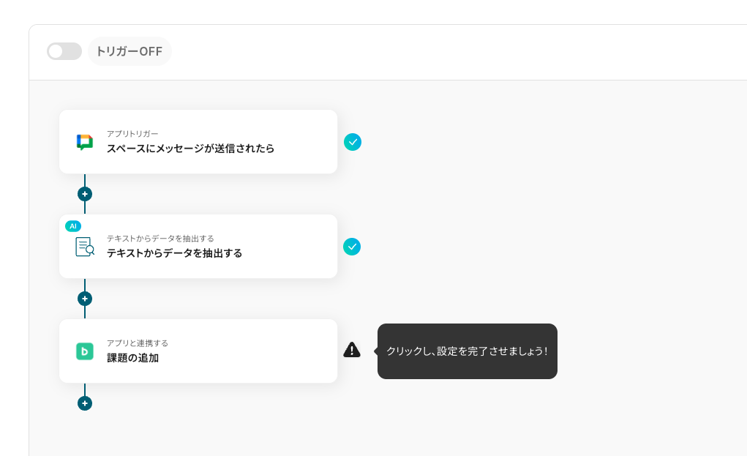
Task: Add a step below the app trigger card
Action: pos(85,194)
